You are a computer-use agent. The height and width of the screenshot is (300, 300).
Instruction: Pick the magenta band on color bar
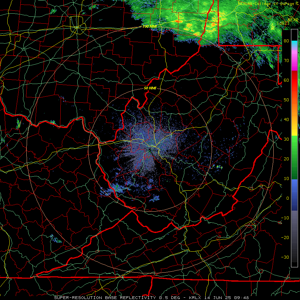point(294,63)
